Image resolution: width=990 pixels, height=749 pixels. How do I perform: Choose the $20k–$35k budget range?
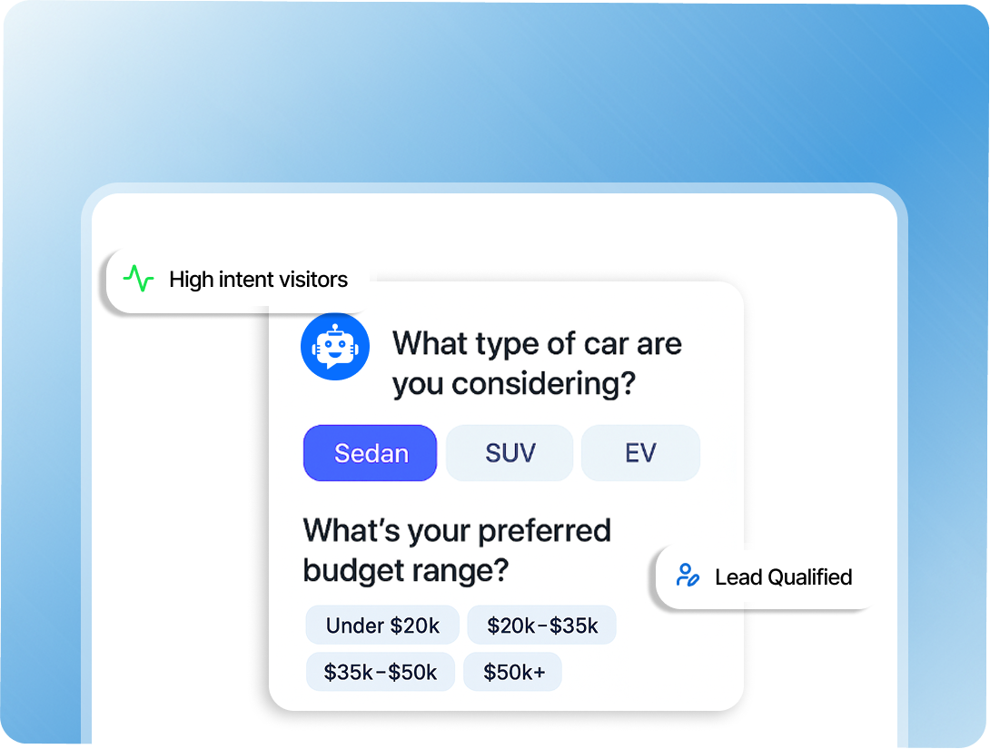(542, 625)
